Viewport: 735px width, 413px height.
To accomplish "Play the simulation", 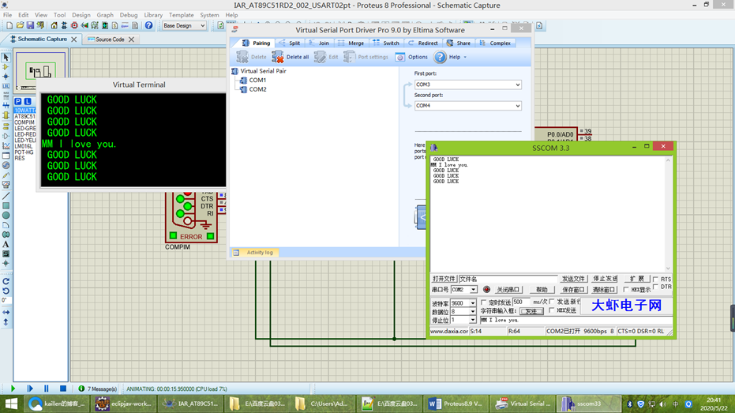I will [x=13, y=389].
